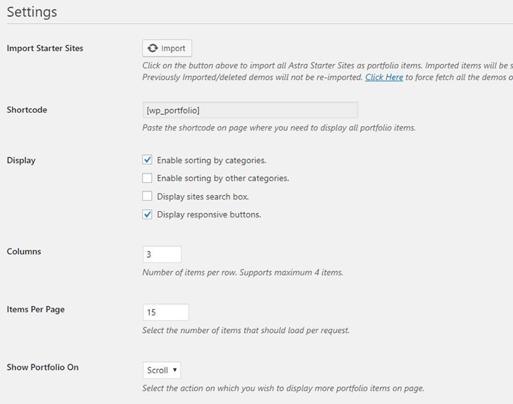The image size is (513, 404).
Task: Click the 'Shortcode' row label
Action: [27, 110]
